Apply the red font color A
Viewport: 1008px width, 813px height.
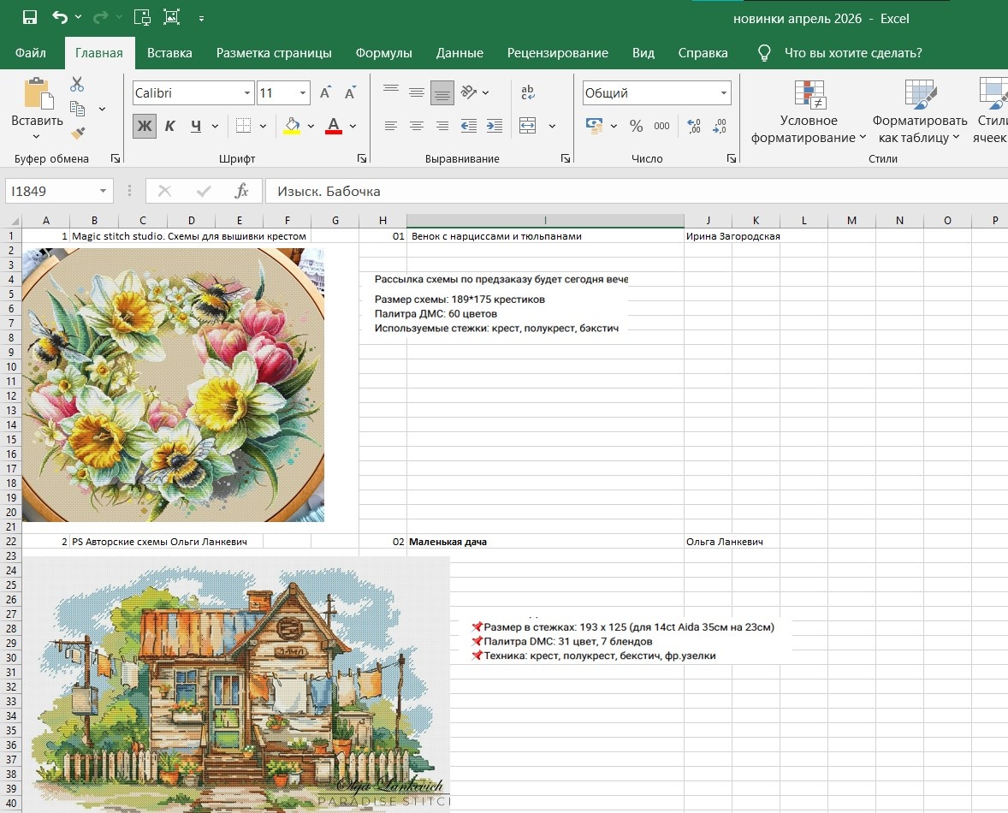(333, 126)
